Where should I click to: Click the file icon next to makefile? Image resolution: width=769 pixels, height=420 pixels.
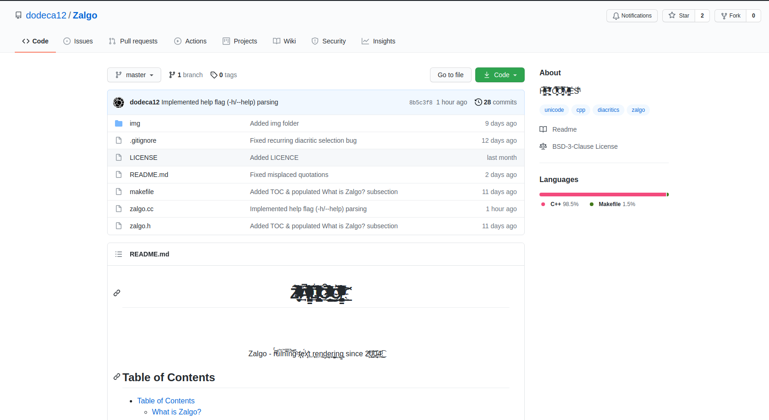[x=119, y=192]
